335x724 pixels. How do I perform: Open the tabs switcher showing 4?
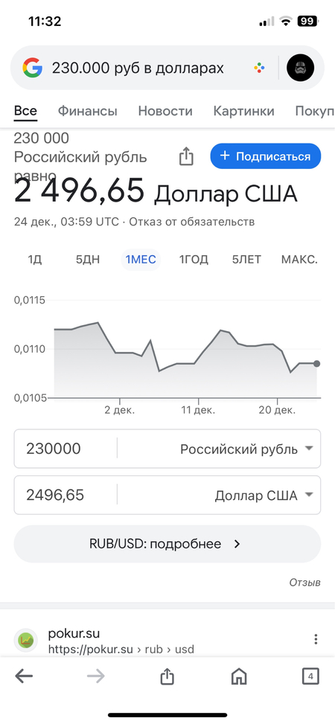(310, 676)
